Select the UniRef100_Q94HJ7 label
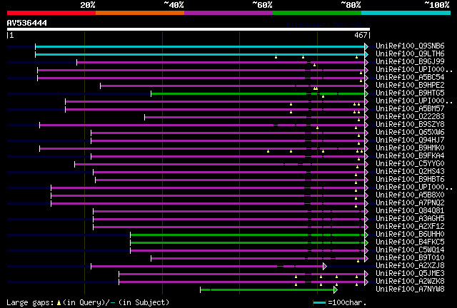This screenshot has height=308, width=457. point(410,140)
